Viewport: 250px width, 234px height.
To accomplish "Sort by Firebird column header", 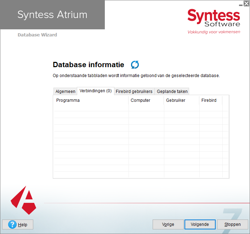I will pyautogui.click(x=211, y=100).
